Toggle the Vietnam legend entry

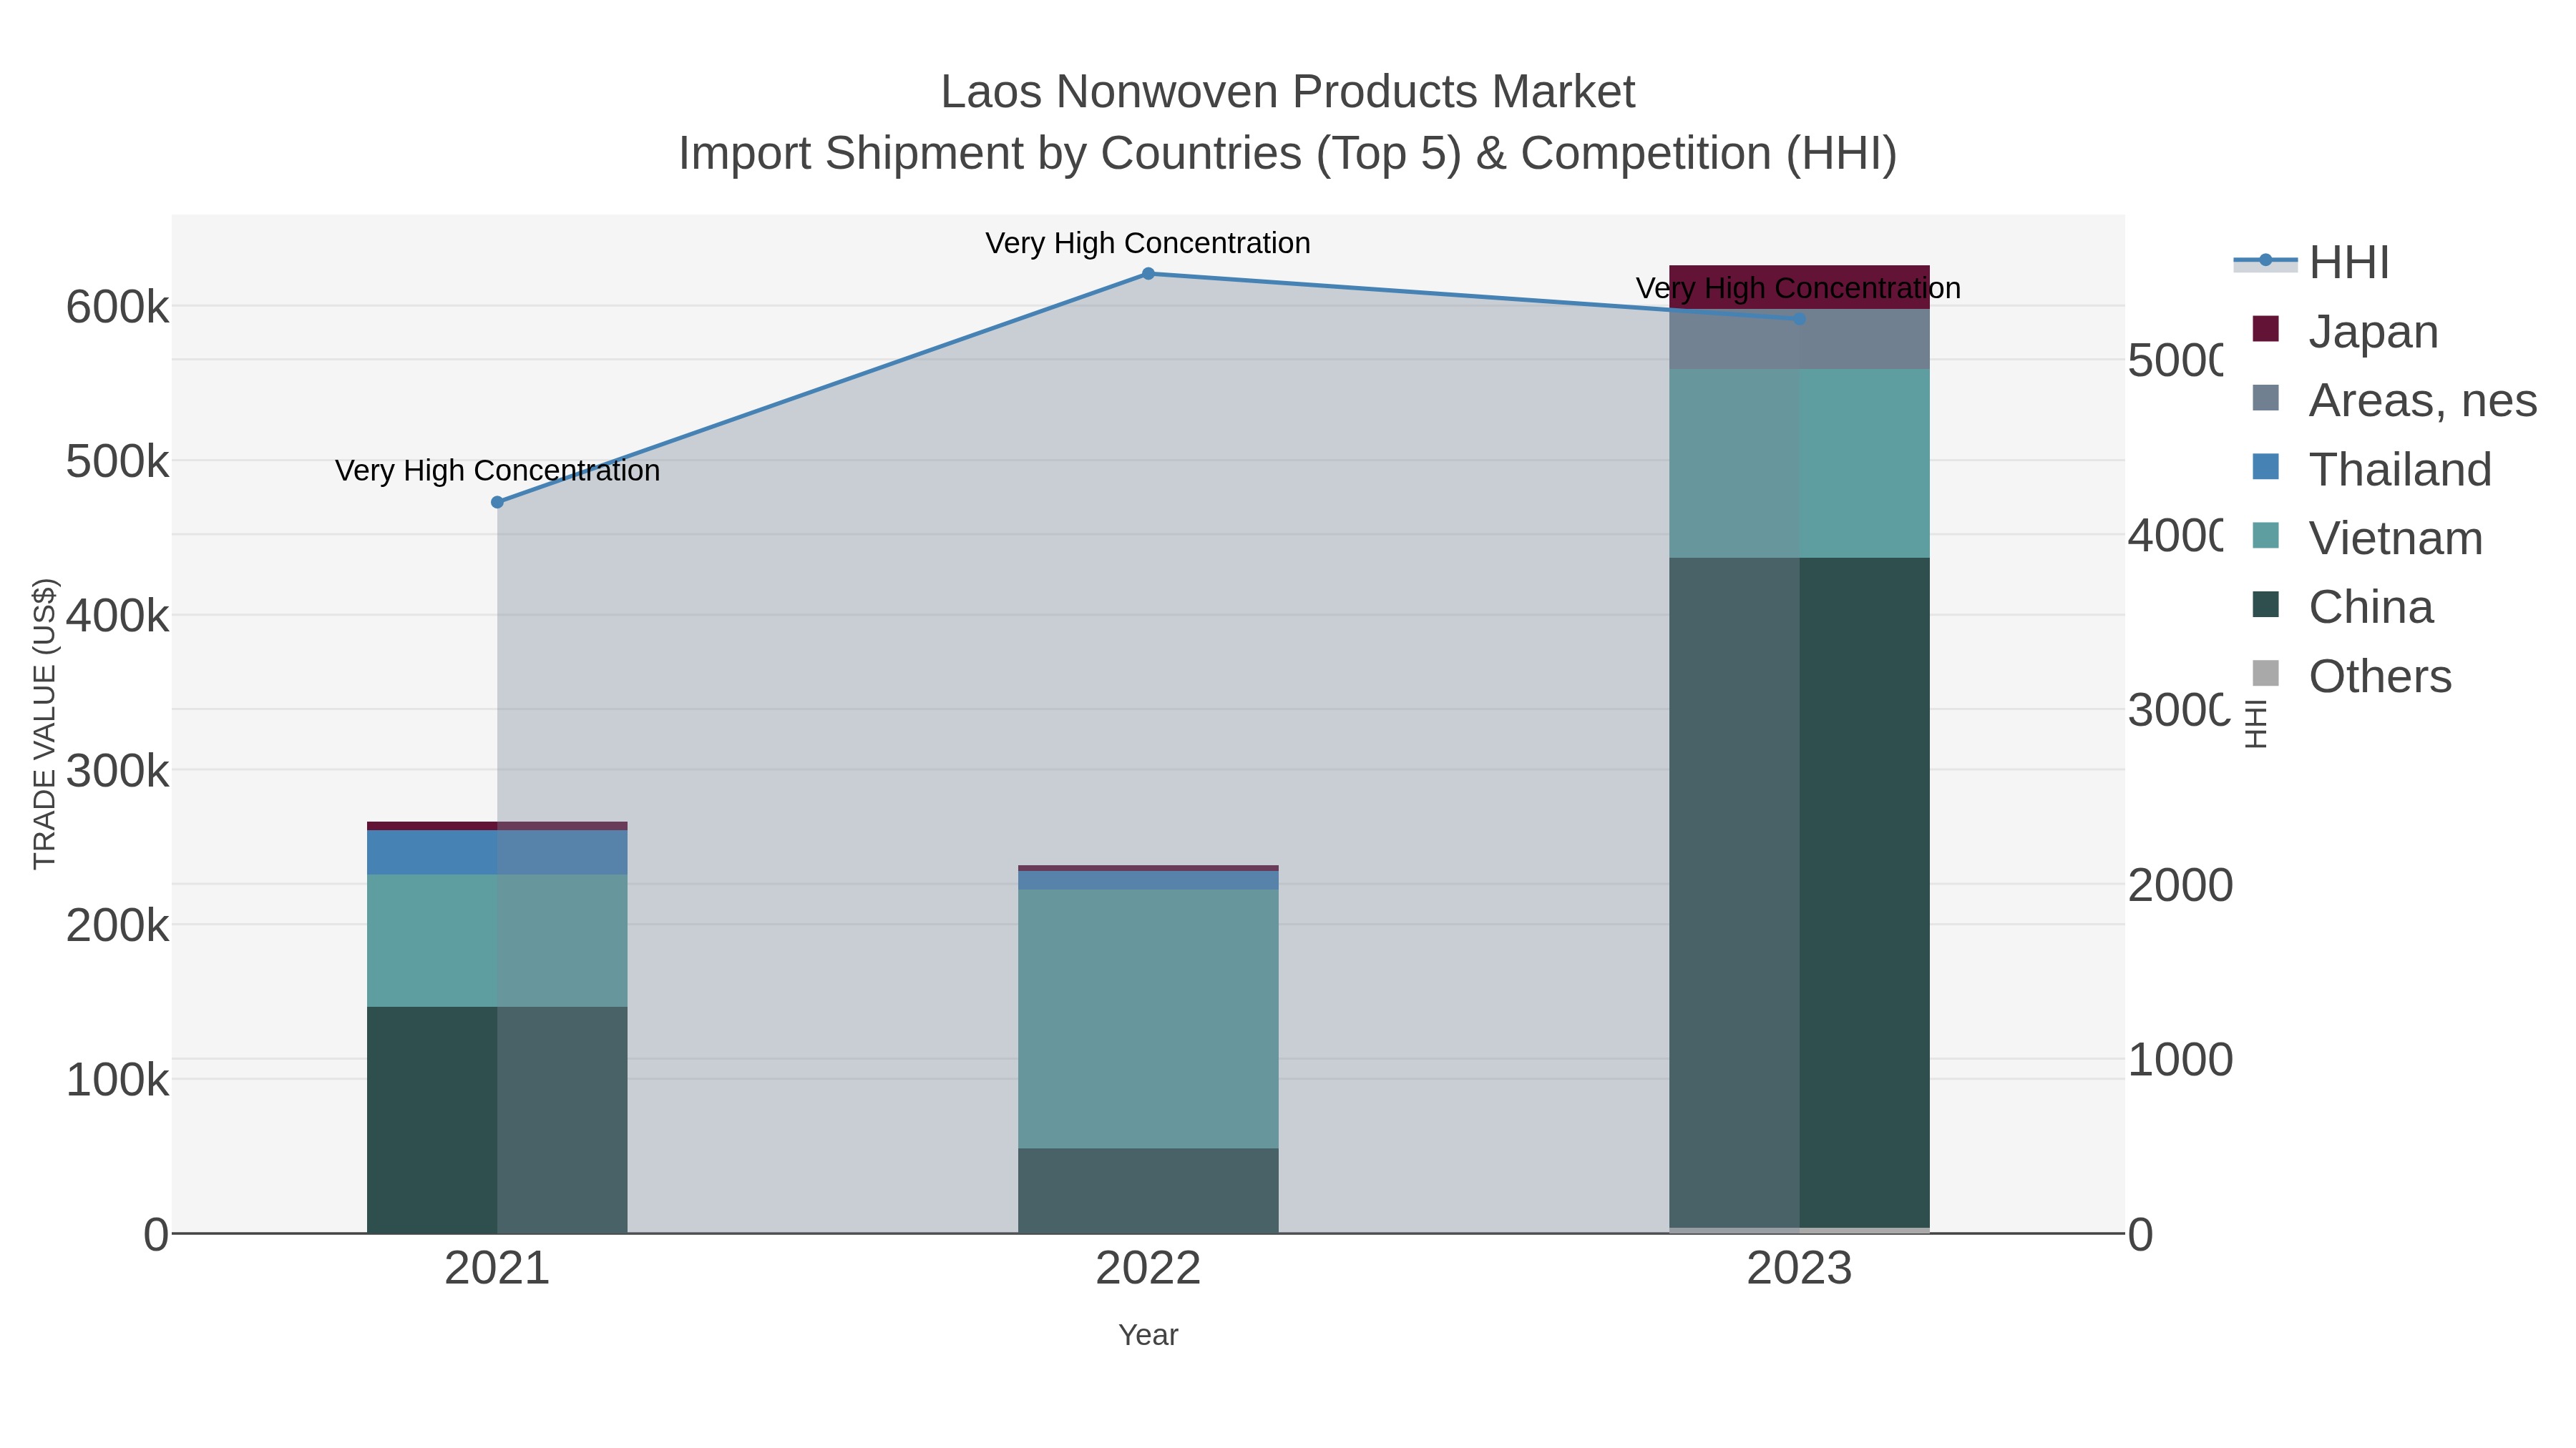[2367, 538]
